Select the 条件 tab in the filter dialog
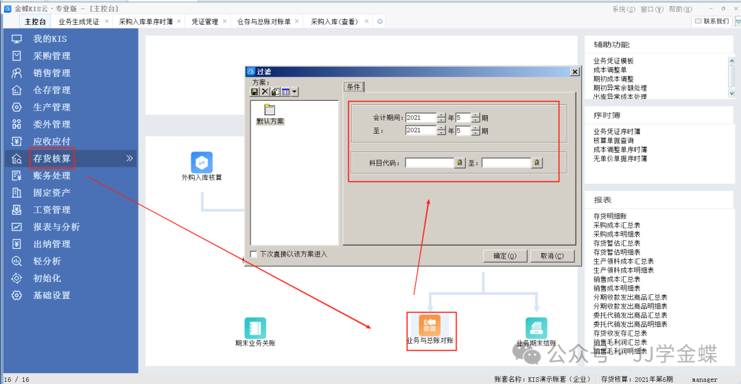Image resolution: width=741 pixels, height=384 pixels. (x=353, y=87)
